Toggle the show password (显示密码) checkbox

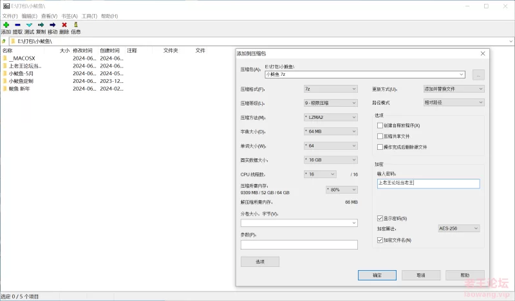pyautogui.click(x=380, y=219)
